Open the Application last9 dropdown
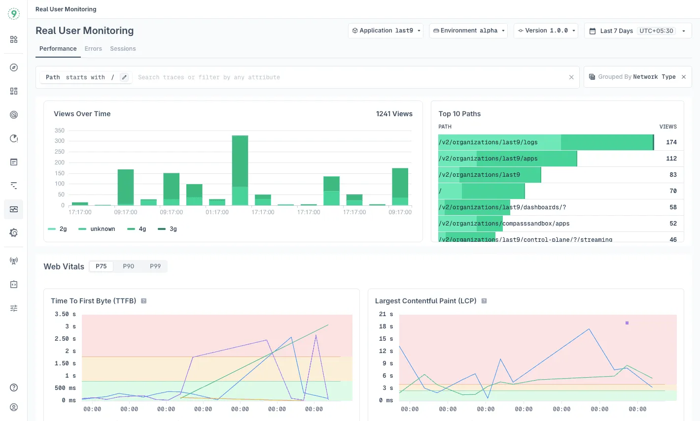The height and width of the screenshot is (421, 700). pyautogui.click(x=385, y=31)
